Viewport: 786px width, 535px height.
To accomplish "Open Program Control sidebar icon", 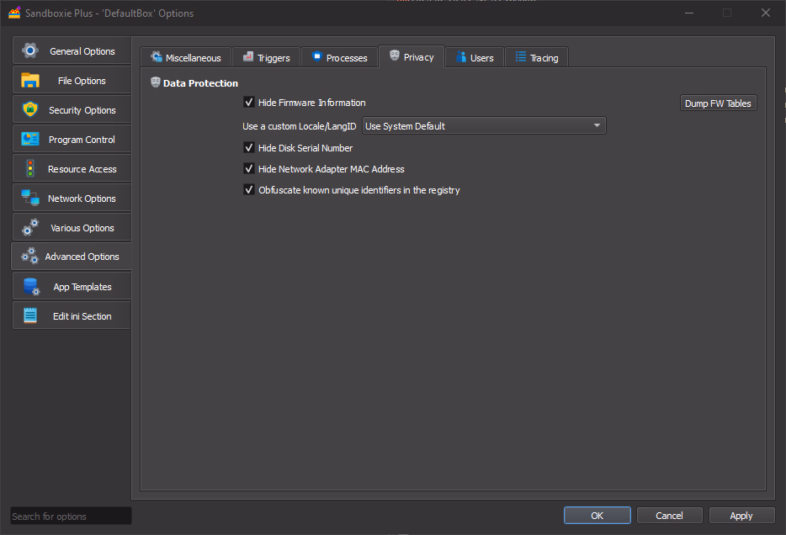I will click(x=30, y=140).
